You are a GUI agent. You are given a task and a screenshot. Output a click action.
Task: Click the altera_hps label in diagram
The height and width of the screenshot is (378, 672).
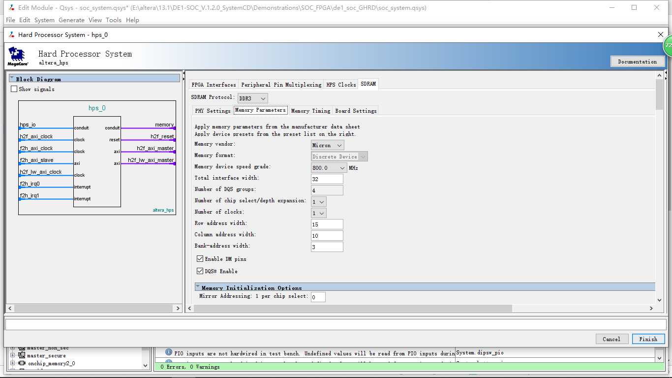point(163,210)
